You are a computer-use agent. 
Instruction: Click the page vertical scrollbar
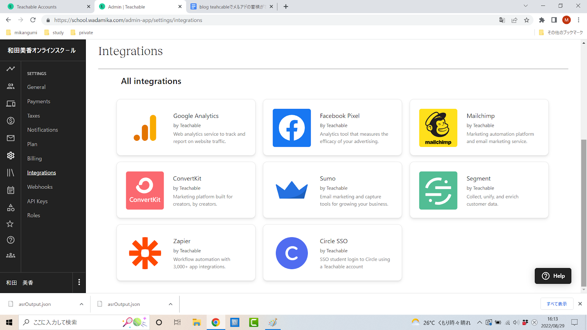point(584,213)
